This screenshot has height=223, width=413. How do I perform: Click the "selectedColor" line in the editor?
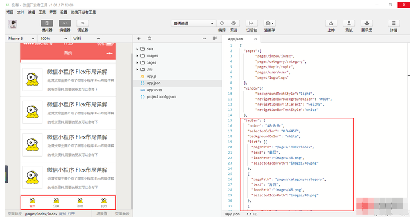click(x=274, y=131)
